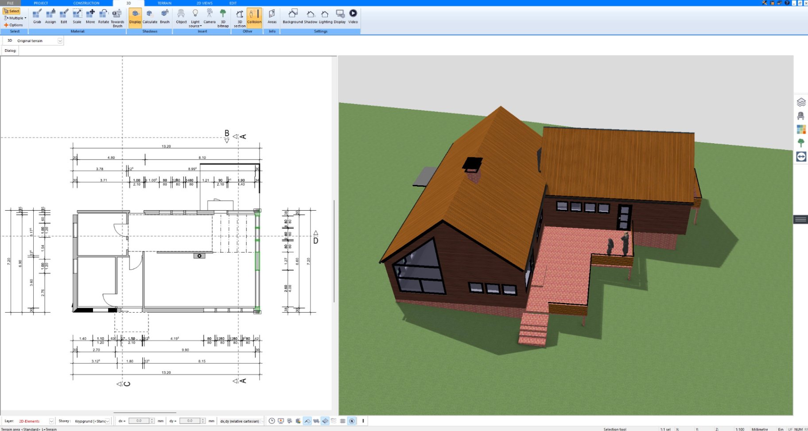Open the Layer 2D-Elements dropdown

pyautogui.click(x=51, y=421)
